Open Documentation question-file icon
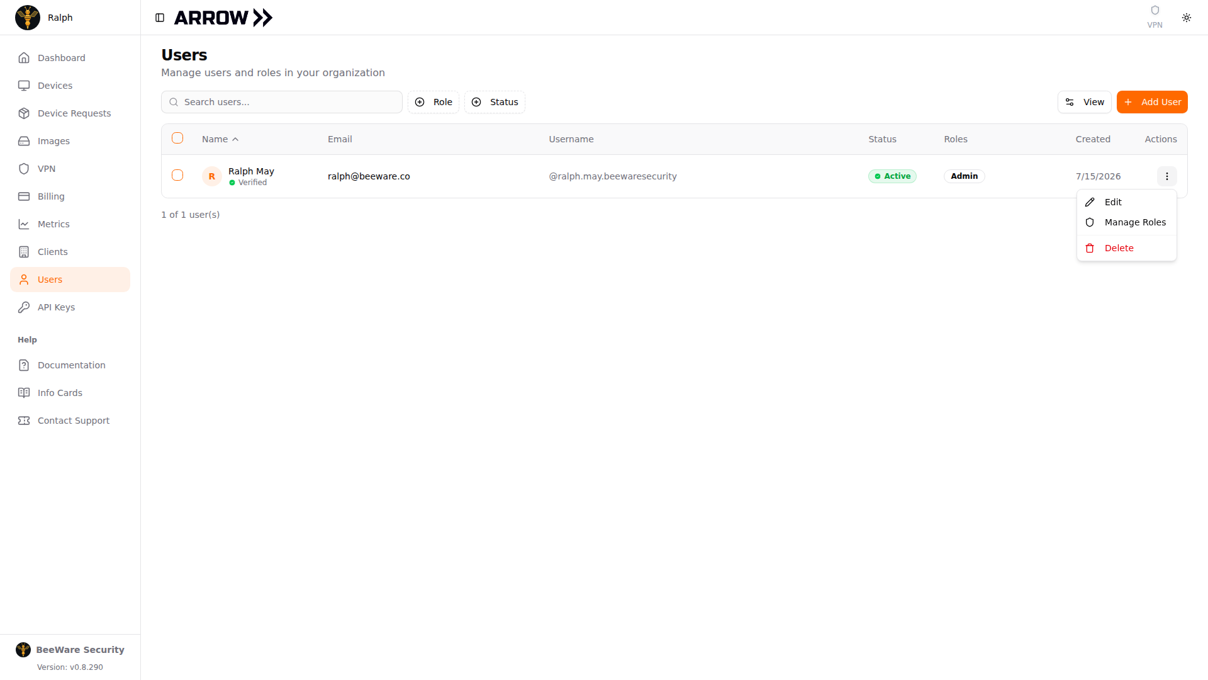This screenshot has height=680, width=1208. tap(24, 365)
